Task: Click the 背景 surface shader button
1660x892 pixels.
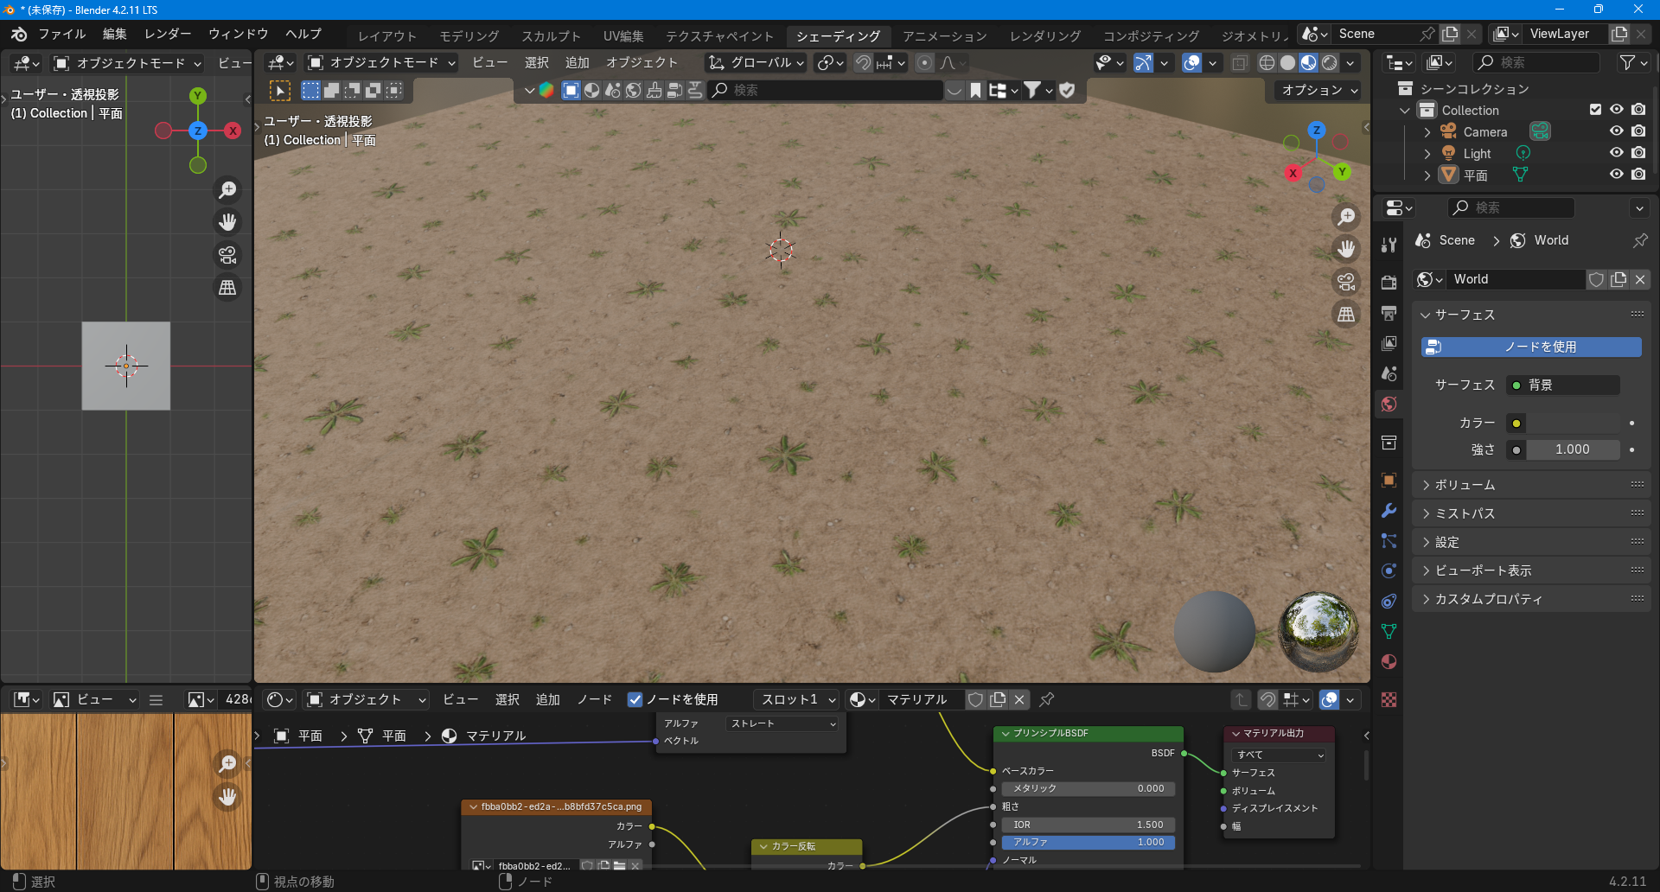Action: point(1563,385)
